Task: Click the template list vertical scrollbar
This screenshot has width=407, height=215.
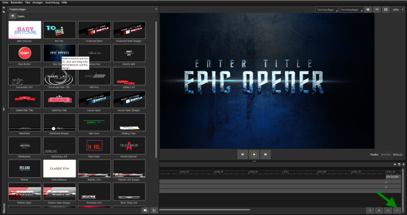Action: [156, 89]
